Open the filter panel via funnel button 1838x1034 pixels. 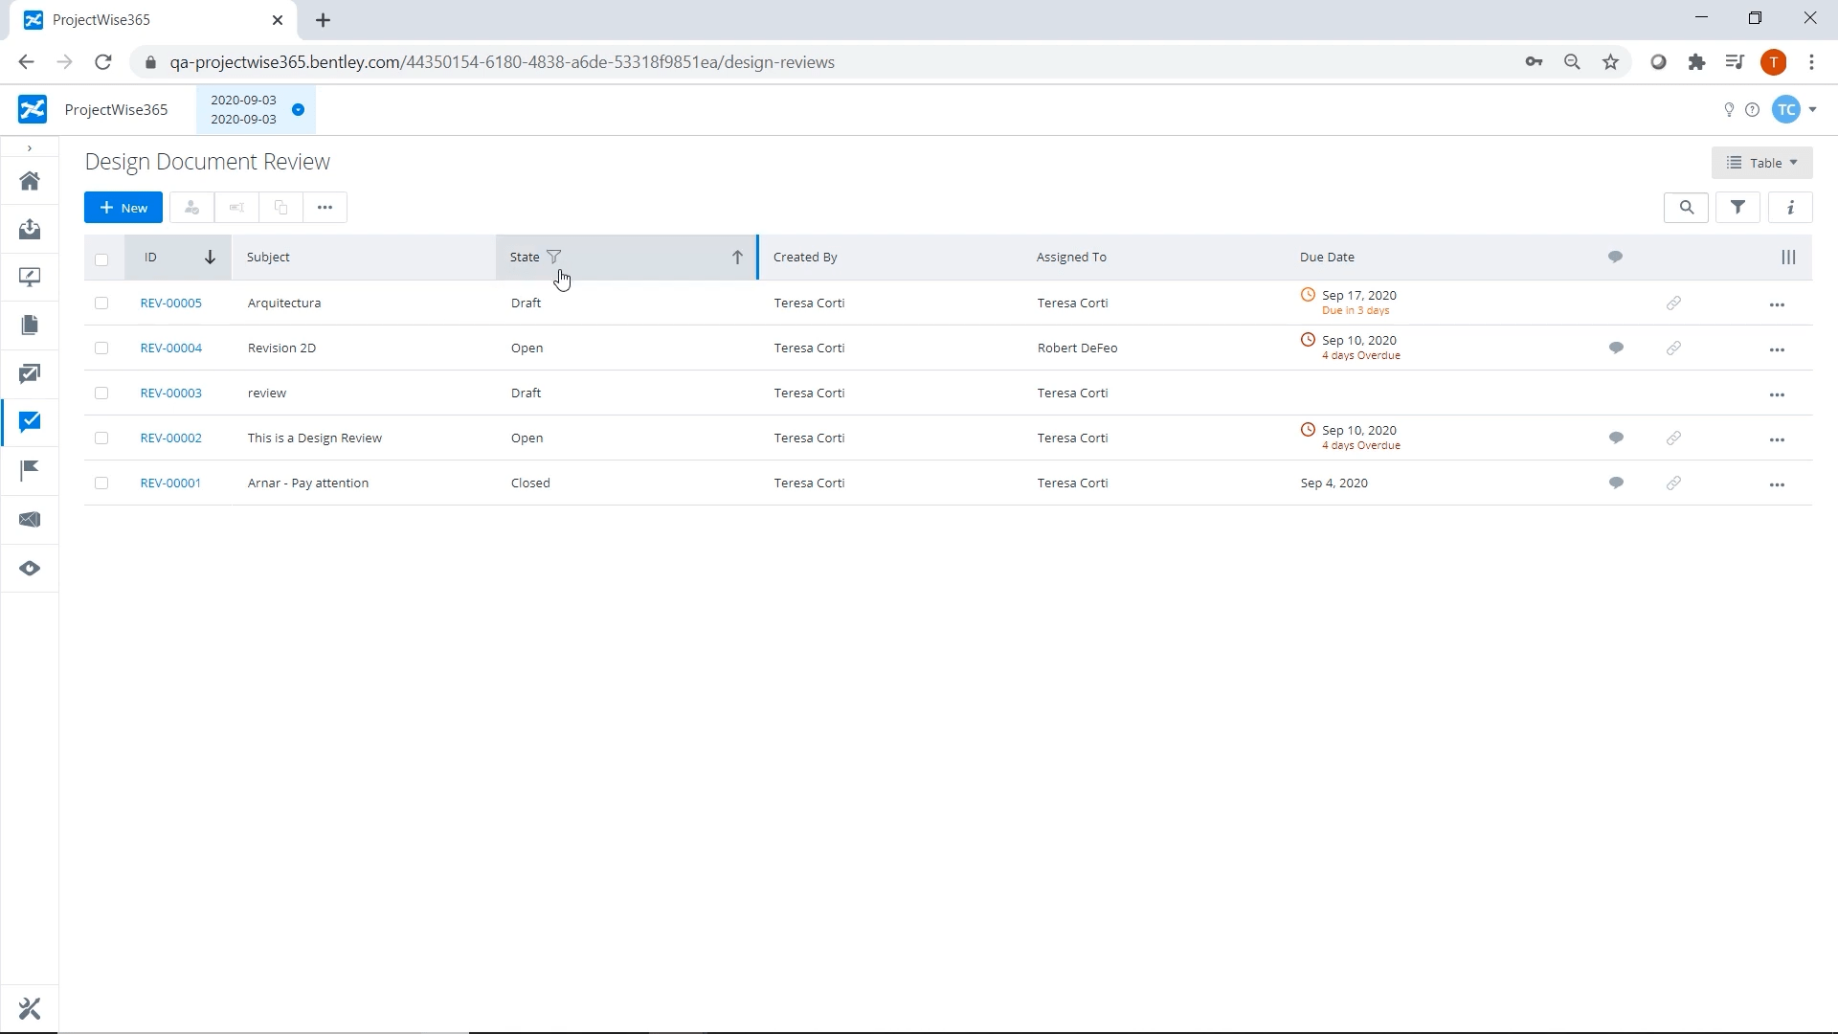tap(1737, 207)
